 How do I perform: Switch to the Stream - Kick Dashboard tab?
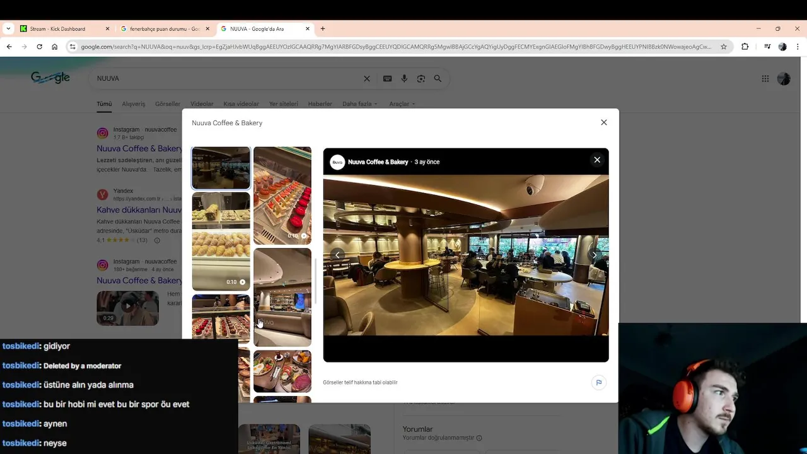(x=57, y=28)
